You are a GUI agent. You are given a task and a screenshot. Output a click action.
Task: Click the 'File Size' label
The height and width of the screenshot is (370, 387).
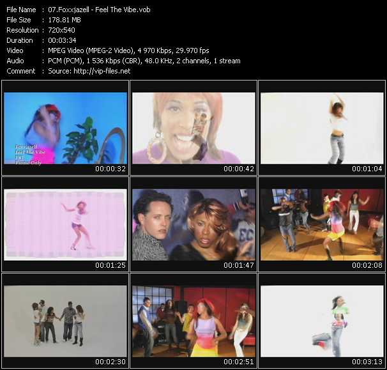pyautogui.click(x=19, y=20)
